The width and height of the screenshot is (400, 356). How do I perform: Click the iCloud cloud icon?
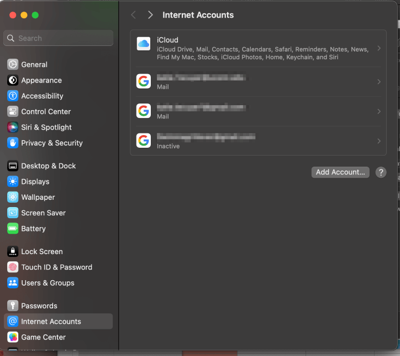pos(143,44)
